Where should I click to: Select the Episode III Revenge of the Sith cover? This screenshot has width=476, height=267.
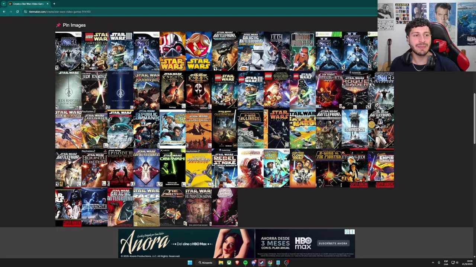tap(120, 168)
